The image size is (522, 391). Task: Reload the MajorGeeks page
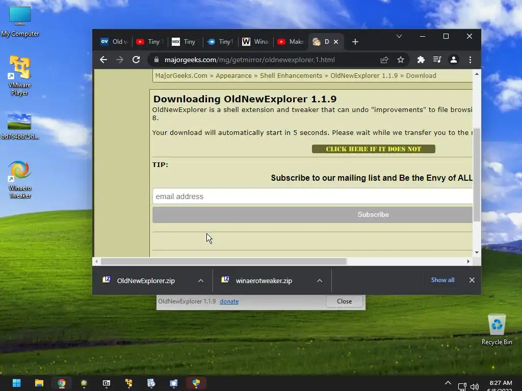tap(136, 60)
